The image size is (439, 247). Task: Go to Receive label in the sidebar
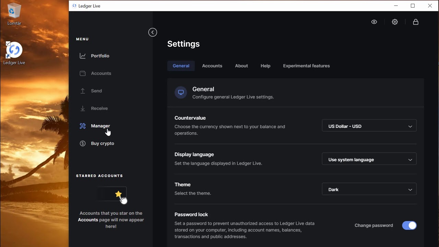[99, 108]
